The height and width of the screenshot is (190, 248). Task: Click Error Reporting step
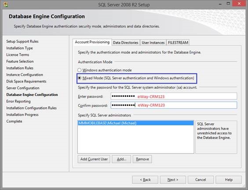pyautogui.click(x=18, y=101)
